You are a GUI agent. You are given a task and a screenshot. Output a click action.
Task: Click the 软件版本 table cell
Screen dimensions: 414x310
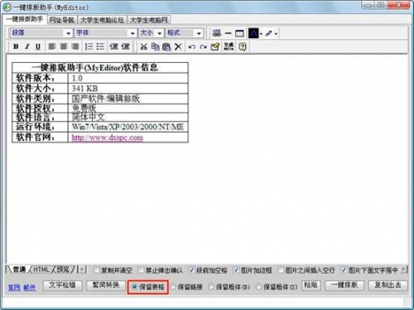(x=40, y=78)
